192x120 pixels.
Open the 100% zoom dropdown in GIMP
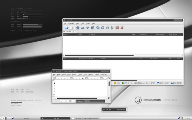pos(71,101)
